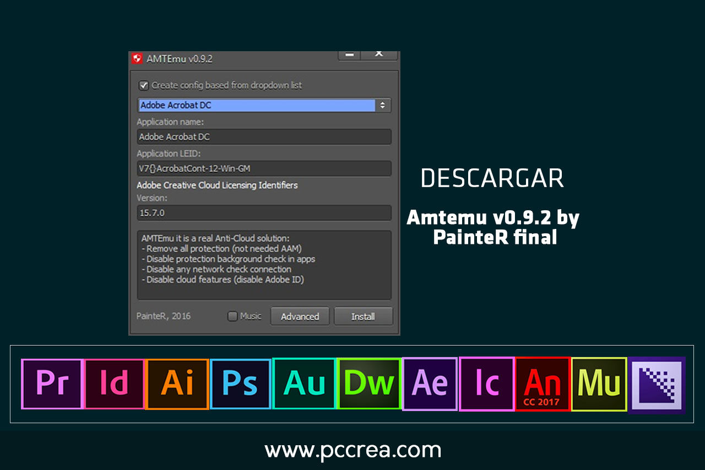Click 'Disable protection background check in apps' line
The width and height of the screenshot is (705, 470).
(x=229, y=259)
